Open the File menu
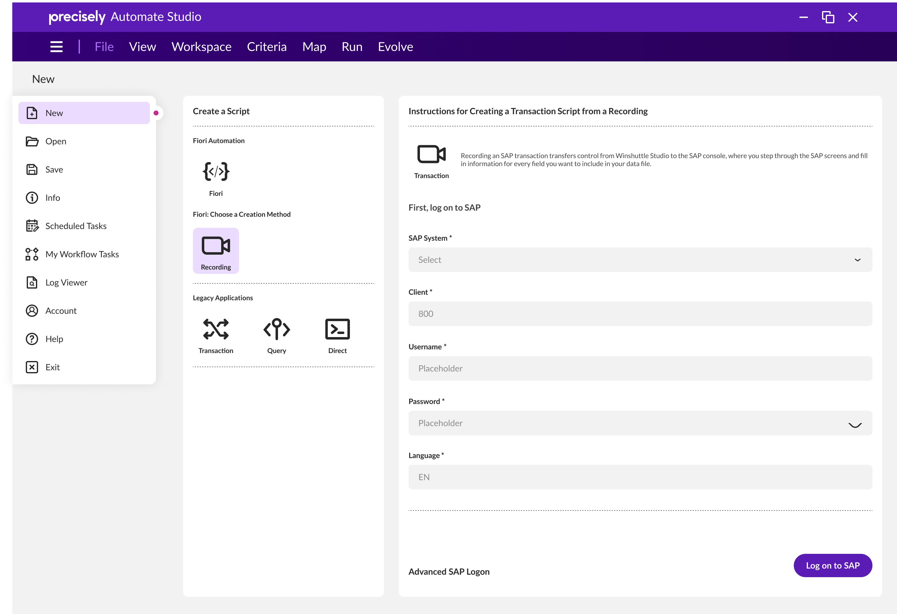This screenshot has height=614, width=897. pyautogui.click(x=104, y=47)
